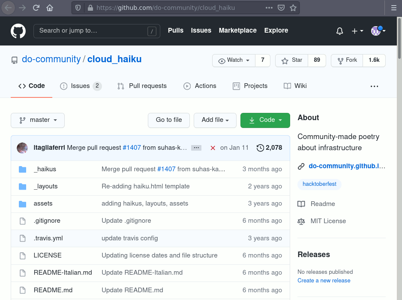The width and height of the screenshot is (402, 300).
Task: Click the GitHub Octocat logo
Action: [18, 31]
